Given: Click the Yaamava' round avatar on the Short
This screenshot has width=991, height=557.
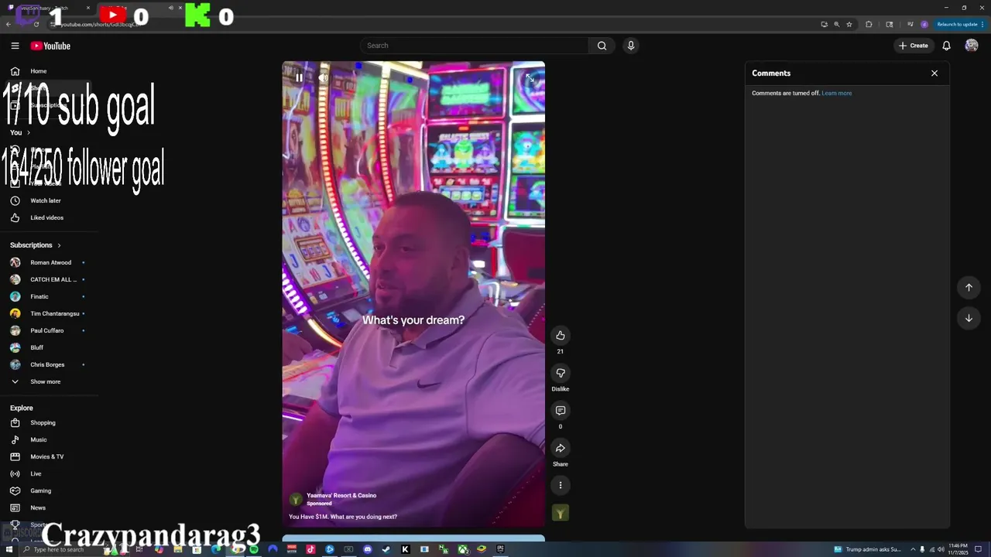Looking at the screenshot, I should tap(295, 500).
